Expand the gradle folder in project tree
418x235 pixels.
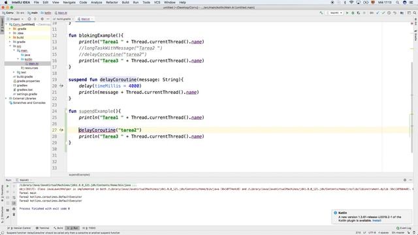[x=10, y=42]
